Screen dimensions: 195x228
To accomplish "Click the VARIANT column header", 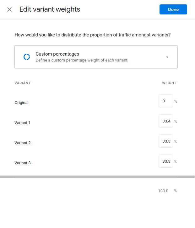I will click(x=22, y=83).
